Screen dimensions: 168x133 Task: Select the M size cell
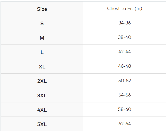(42, 38)
